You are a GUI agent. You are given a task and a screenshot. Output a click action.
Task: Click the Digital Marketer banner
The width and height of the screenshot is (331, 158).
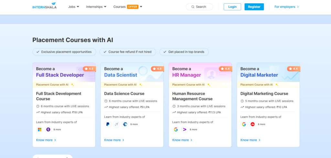(268, 72)
